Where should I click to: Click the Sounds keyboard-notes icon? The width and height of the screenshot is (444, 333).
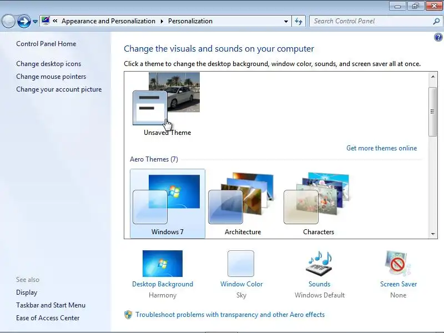pyautogui.click(x=319, y=264)
